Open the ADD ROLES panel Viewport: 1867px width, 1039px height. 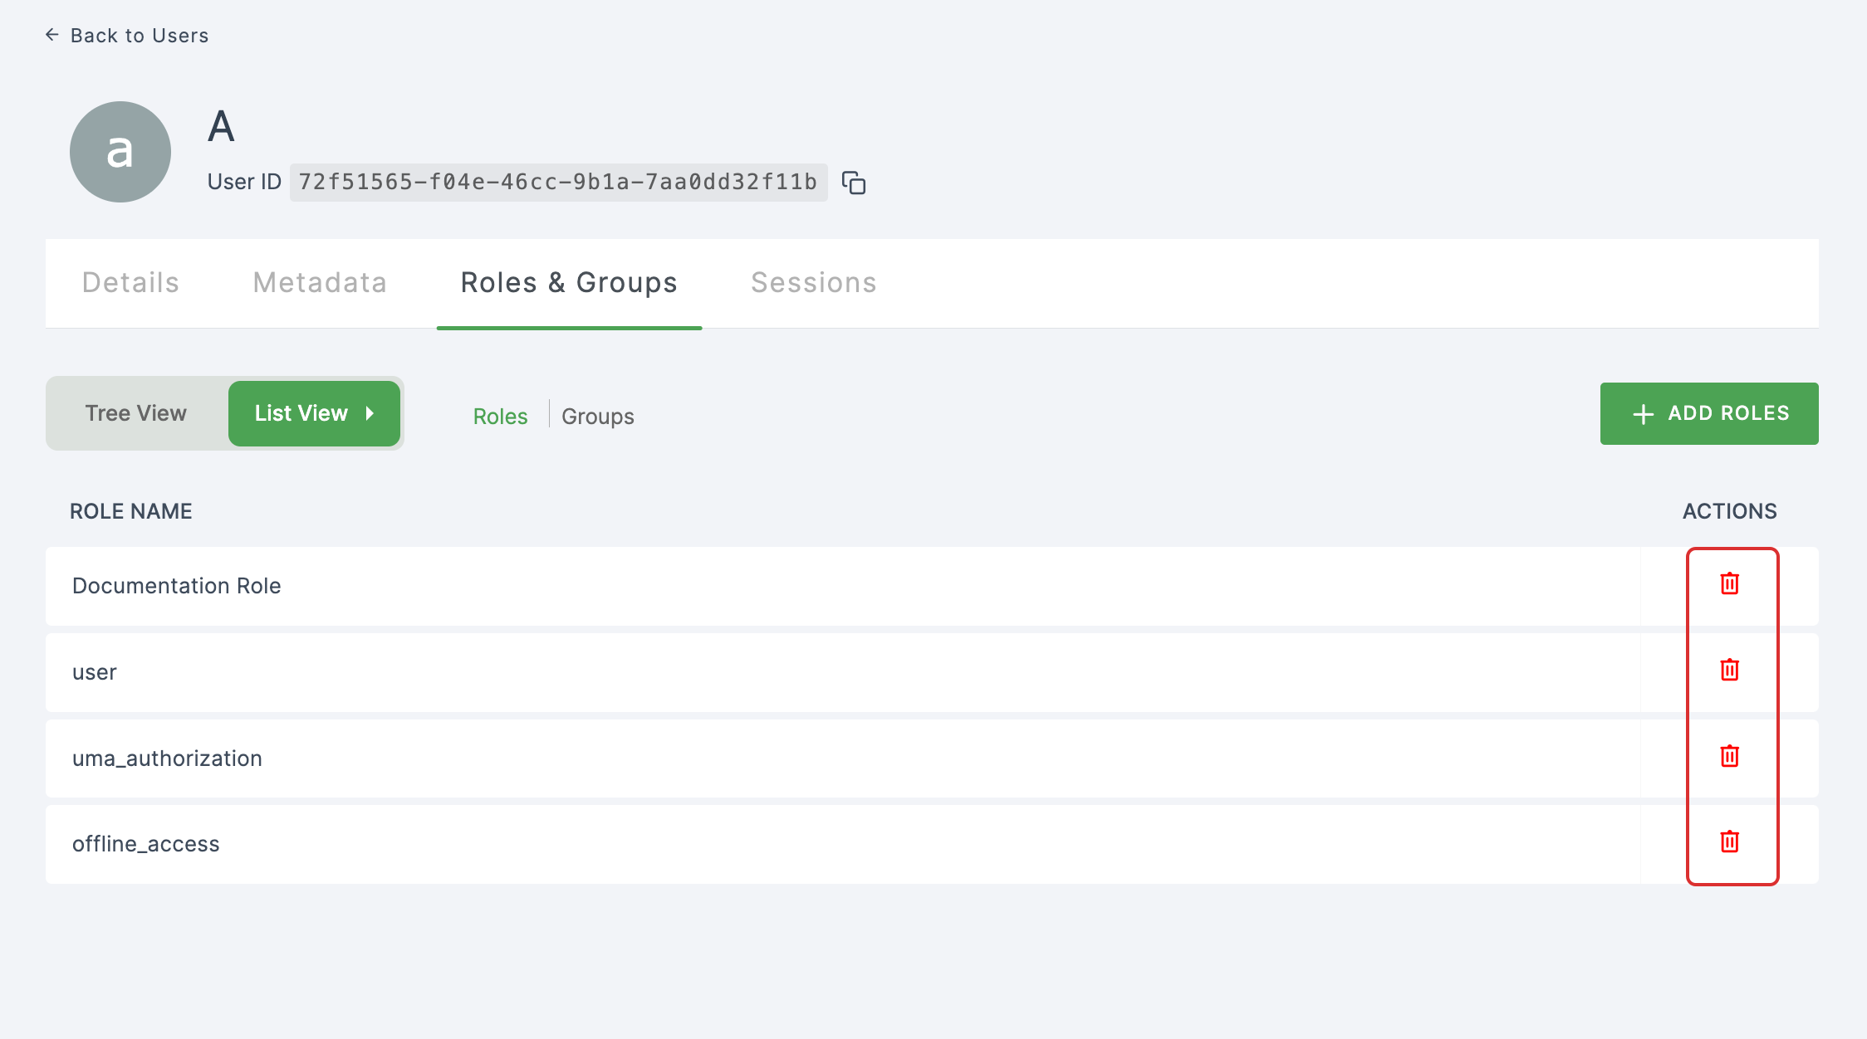(x=1709, y=412)
